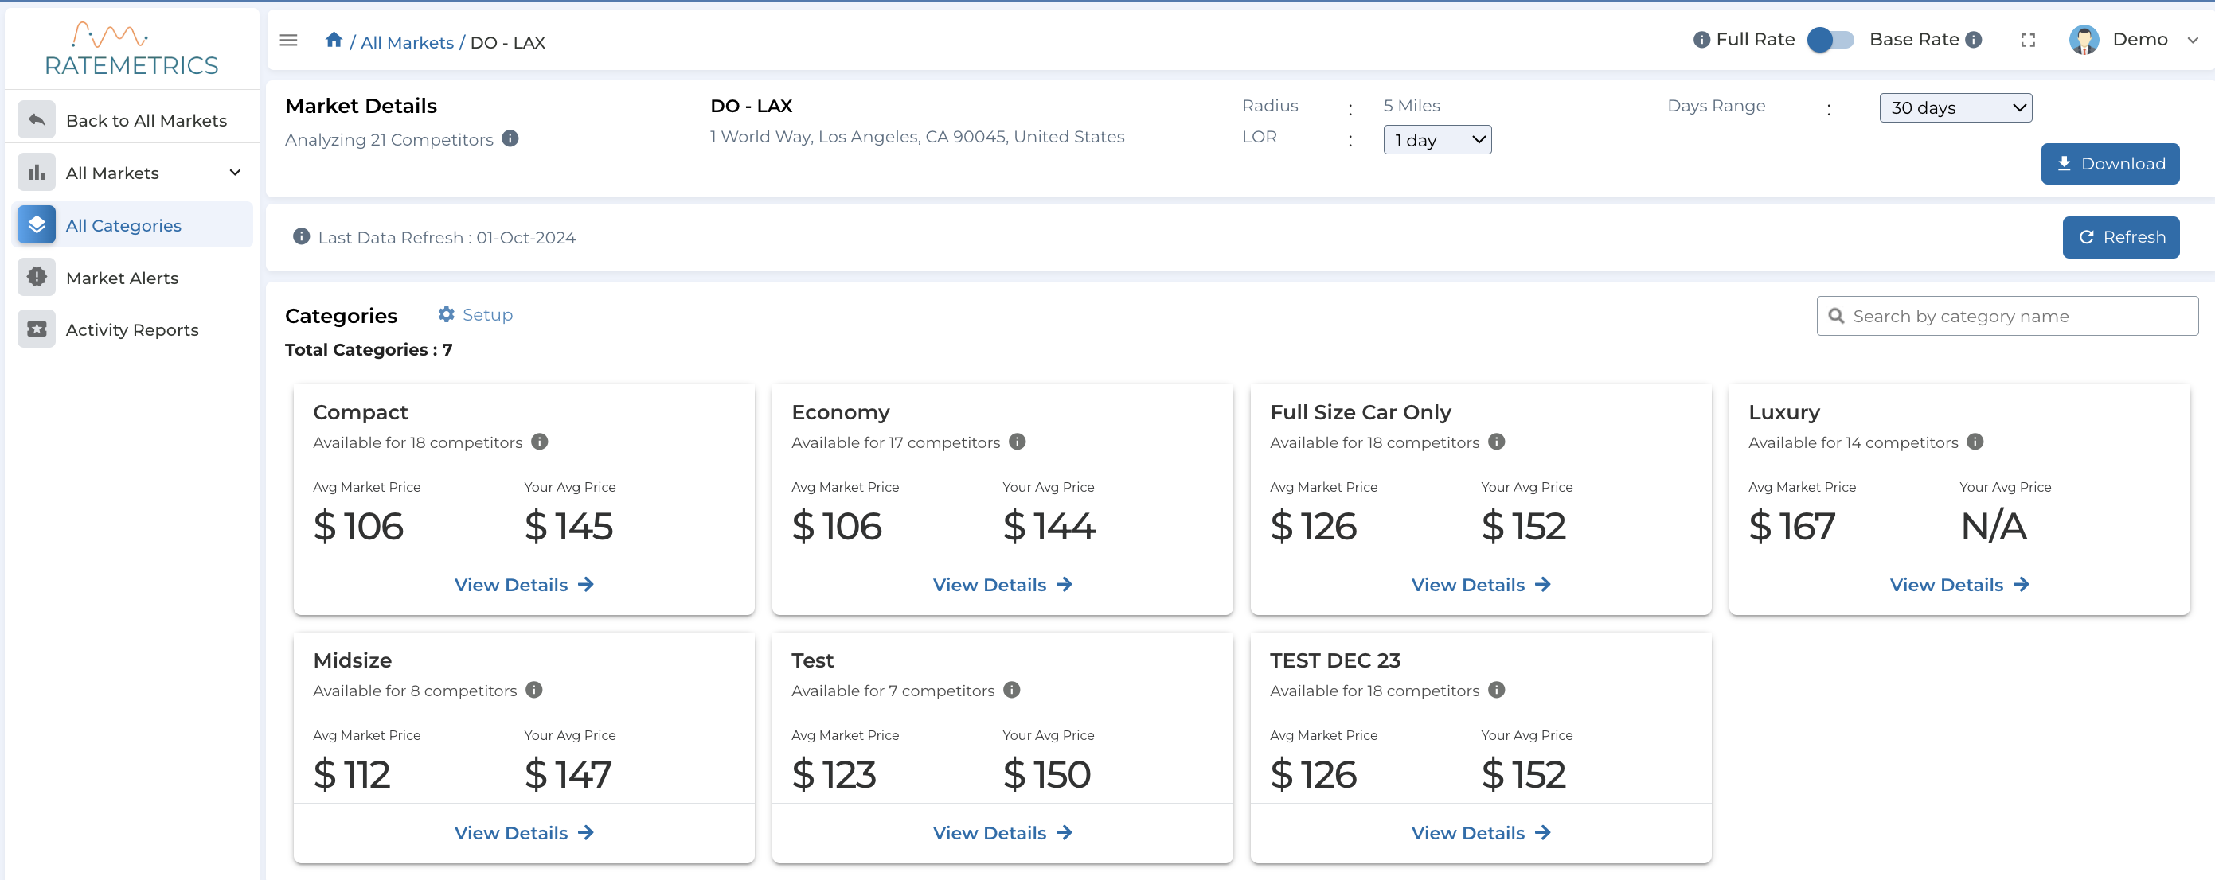This screenshot has width=2215, height=880.
Task: Open the Days Range 30 days dropdown
Action: (1955, 107)
